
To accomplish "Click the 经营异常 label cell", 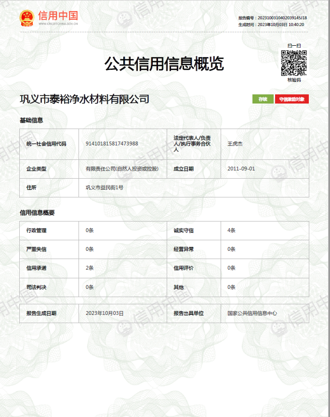I will click(194, 249).
